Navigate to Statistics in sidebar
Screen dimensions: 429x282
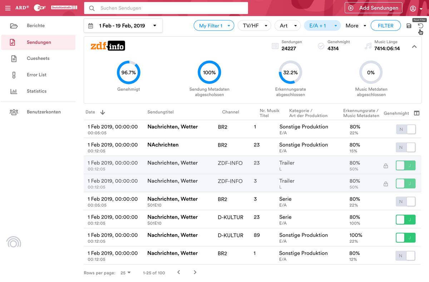tap(36, 91)
